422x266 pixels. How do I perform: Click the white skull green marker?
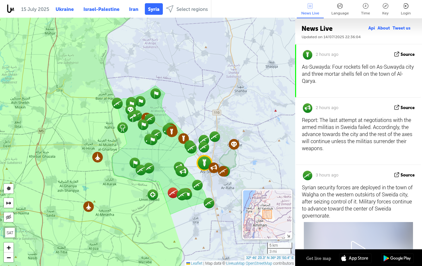point(130,110)
